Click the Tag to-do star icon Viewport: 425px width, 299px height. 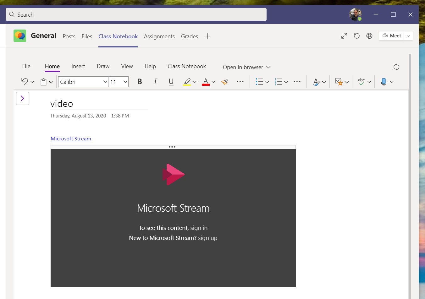339,82
